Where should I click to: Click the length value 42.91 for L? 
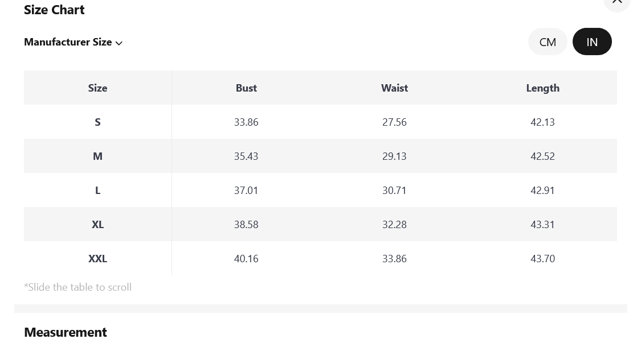coord(543,190)
